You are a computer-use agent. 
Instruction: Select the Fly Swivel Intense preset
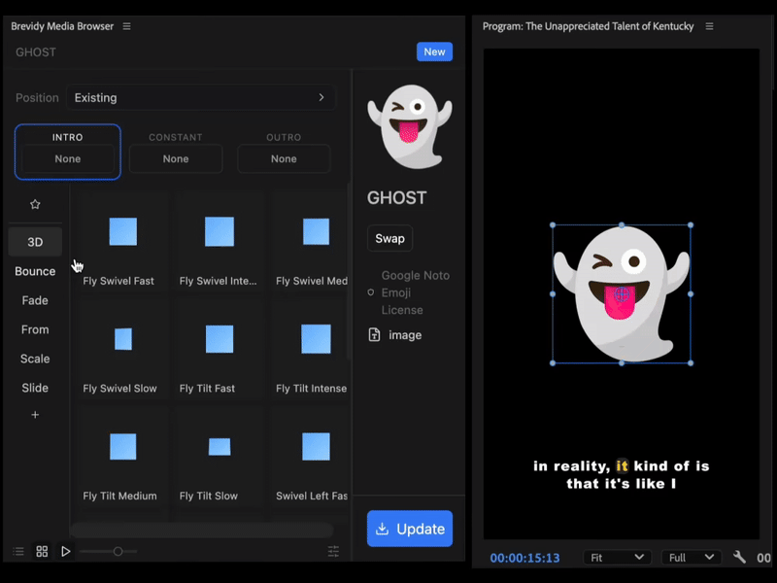pyautogui.click(x=220, y=241)
